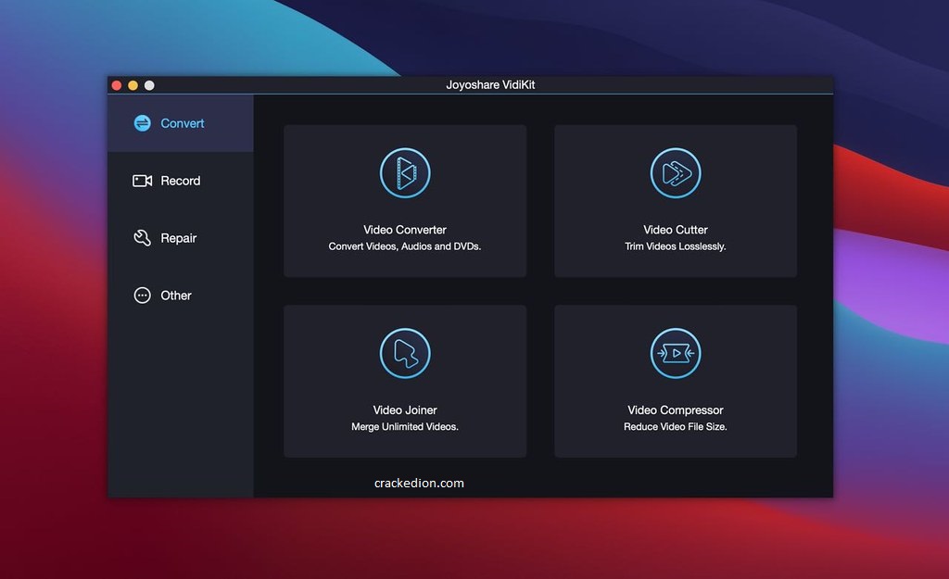
Task: Select the Video Joiner title text
Action: pos(405,410)
